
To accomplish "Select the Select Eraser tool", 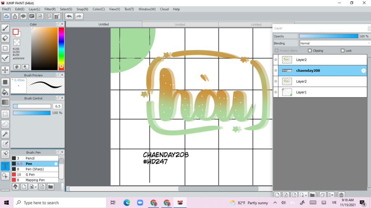I will 5,154.
